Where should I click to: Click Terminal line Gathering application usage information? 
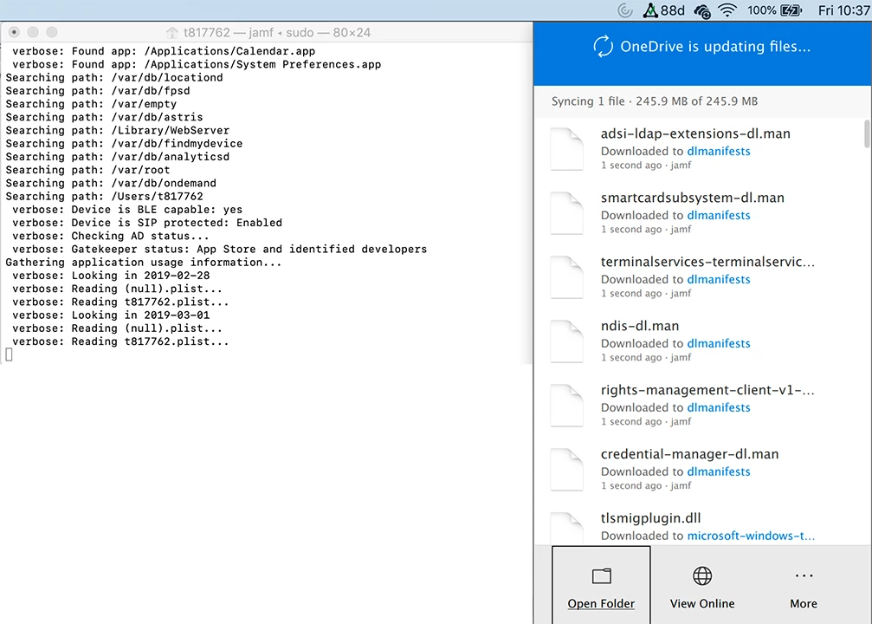click(x=144, y=263)
